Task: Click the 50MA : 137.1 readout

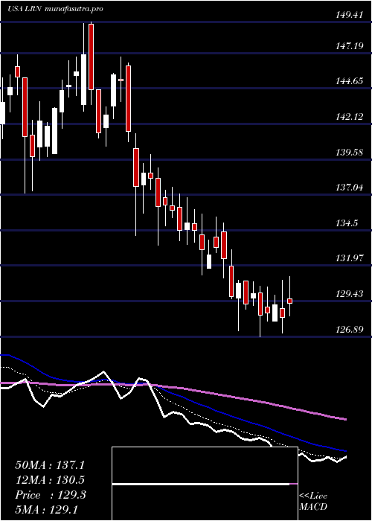Action: [50, 465]
